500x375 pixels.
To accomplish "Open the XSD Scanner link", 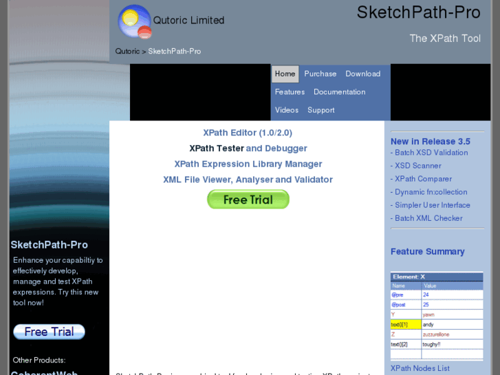I will point(418,166).
